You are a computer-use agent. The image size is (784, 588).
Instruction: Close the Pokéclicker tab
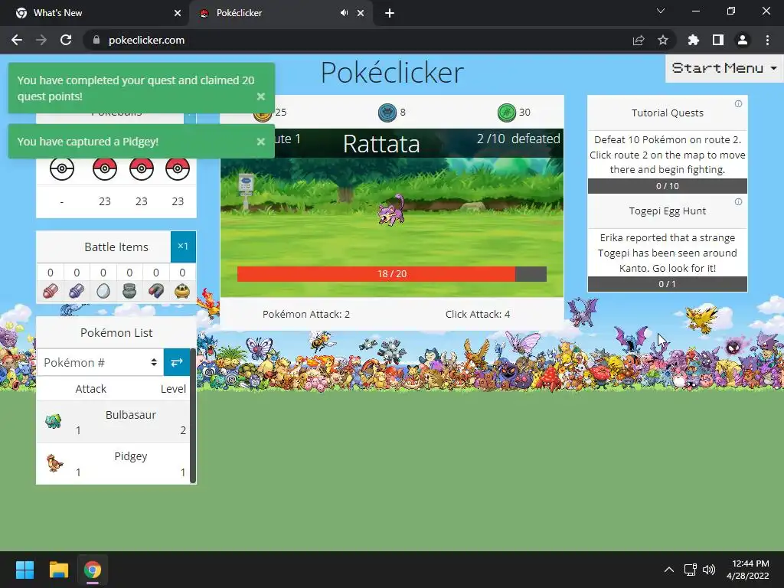[361, 13]
